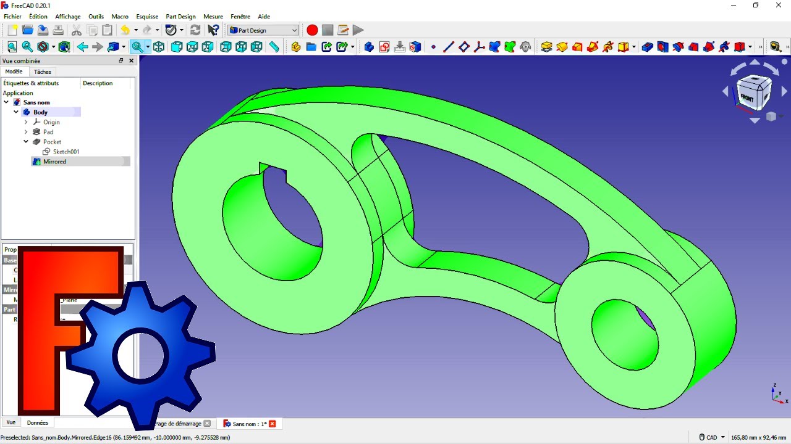The image size is (791, 444).
Task: Open the Part Design menu
Action: pyautogui.click(x=180, y=17)
